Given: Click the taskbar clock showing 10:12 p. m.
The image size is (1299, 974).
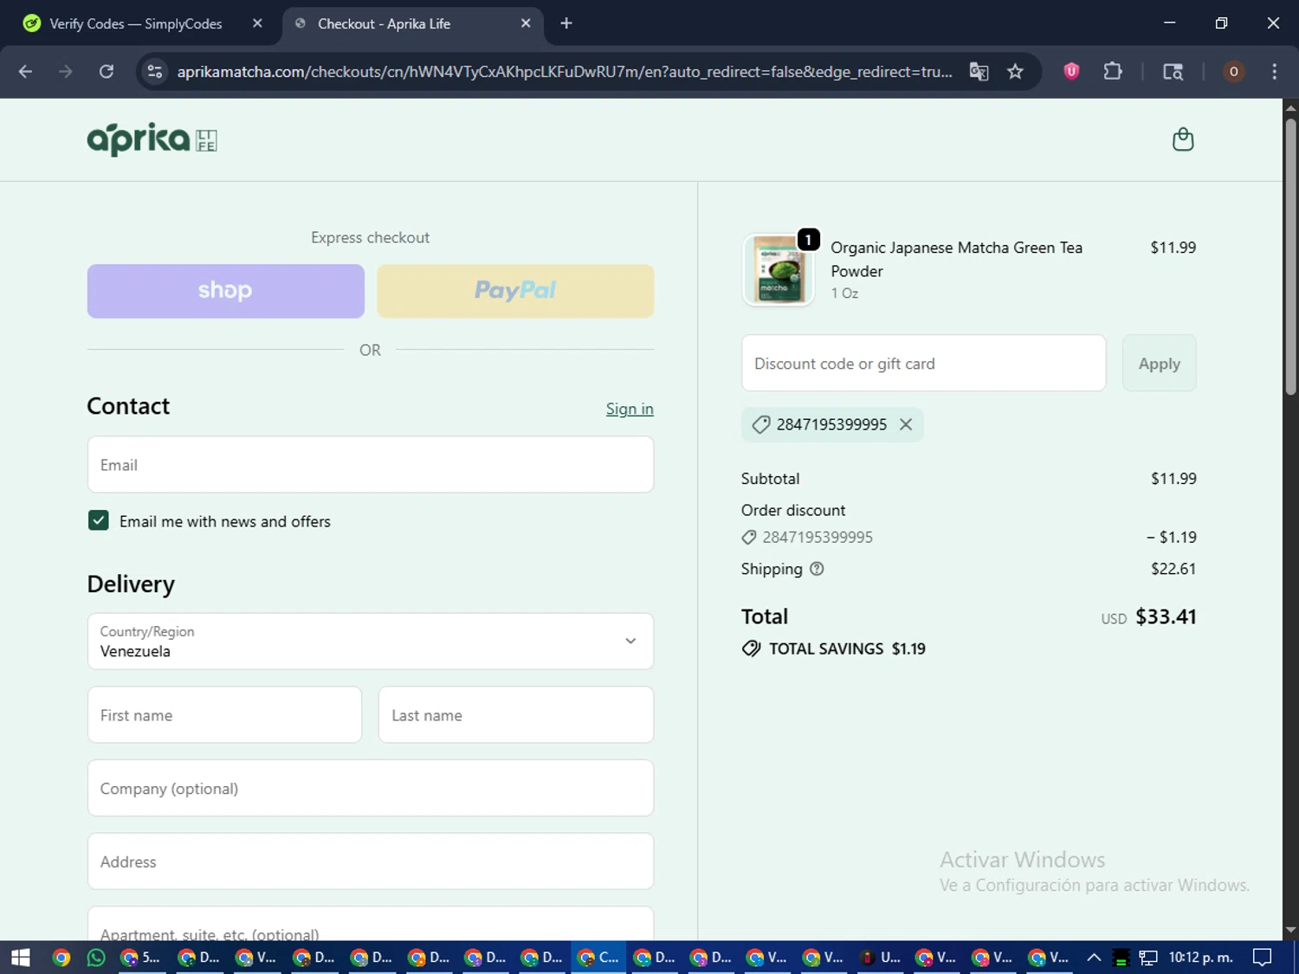Looking at the screenshot, I should [x=1200, y=958].
